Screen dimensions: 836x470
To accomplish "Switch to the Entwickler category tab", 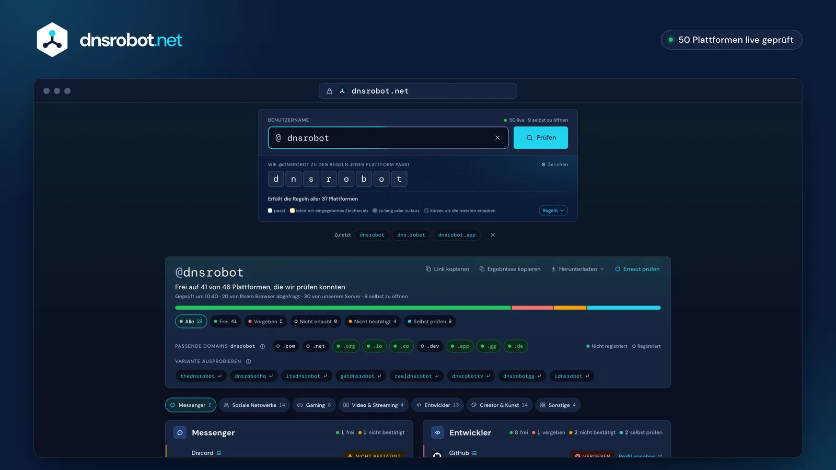I will (x=437, y=405).
